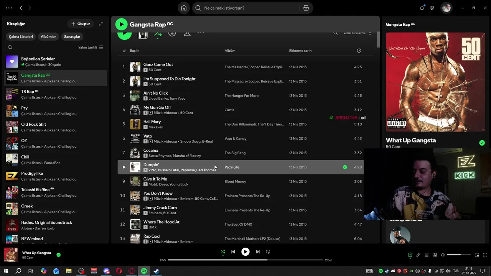Open the Browse icon in search bar
Image resolution: width=491 pixels, height=276 pixels.
306,8
